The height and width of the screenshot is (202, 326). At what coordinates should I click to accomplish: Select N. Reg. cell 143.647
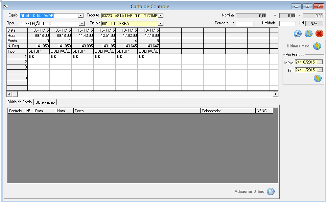(x=149, y=46)
